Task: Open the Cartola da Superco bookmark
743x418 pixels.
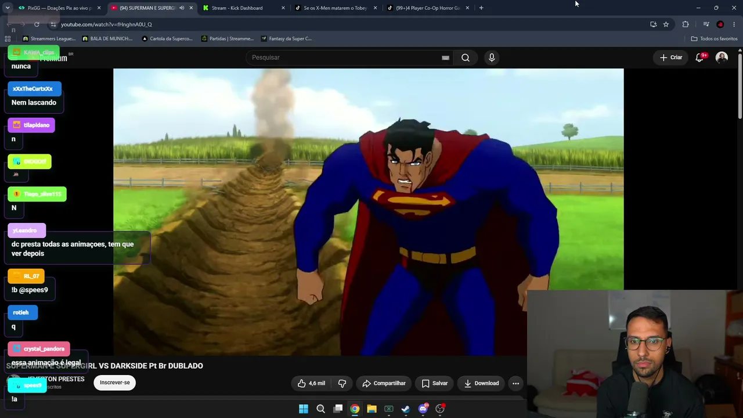Action: pyautogui.click(x=167, y=39)
